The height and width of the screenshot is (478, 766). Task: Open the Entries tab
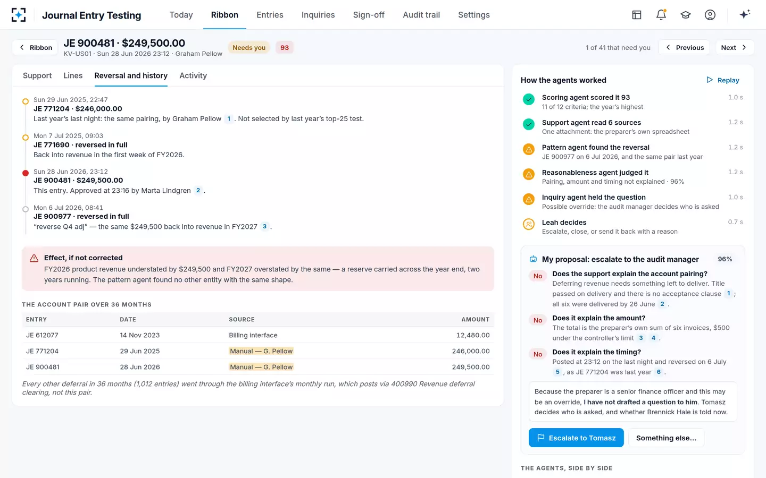[x=270, y=15]
